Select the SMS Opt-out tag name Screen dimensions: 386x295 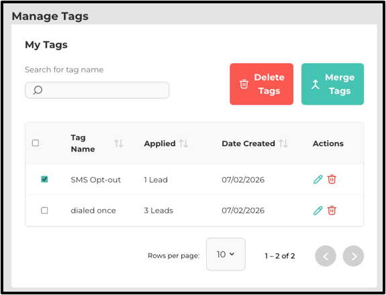tap(96, 180)
